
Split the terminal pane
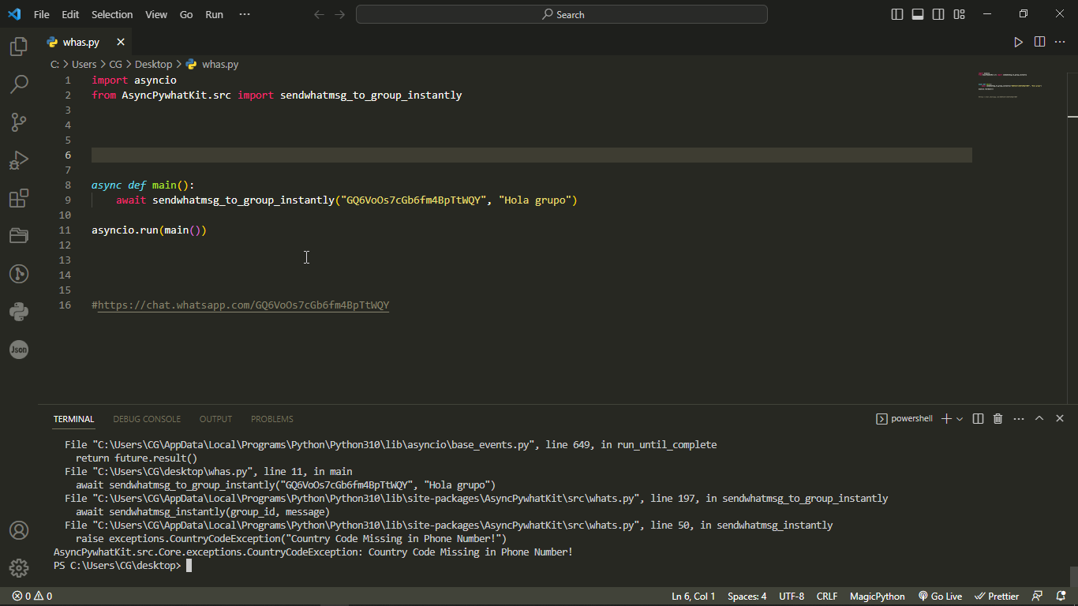978,419
